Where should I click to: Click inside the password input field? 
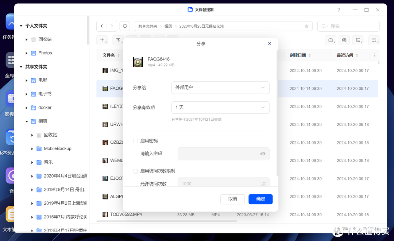click(x=219, y=153)
